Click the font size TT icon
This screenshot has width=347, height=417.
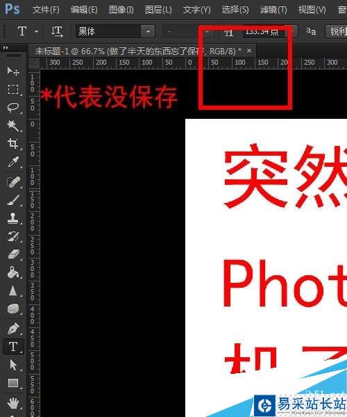228,33
